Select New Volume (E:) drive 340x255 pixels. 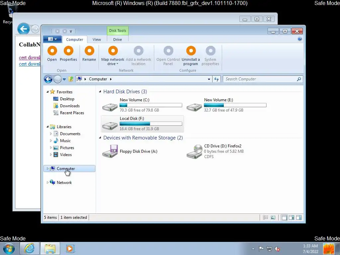226,105
